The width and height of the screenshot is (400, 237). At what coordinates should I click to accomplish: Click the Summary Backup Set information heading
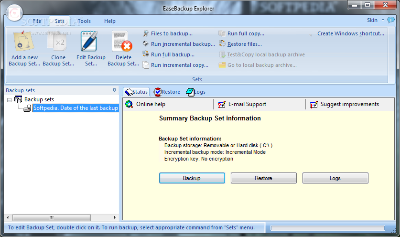tap(210, 118)
